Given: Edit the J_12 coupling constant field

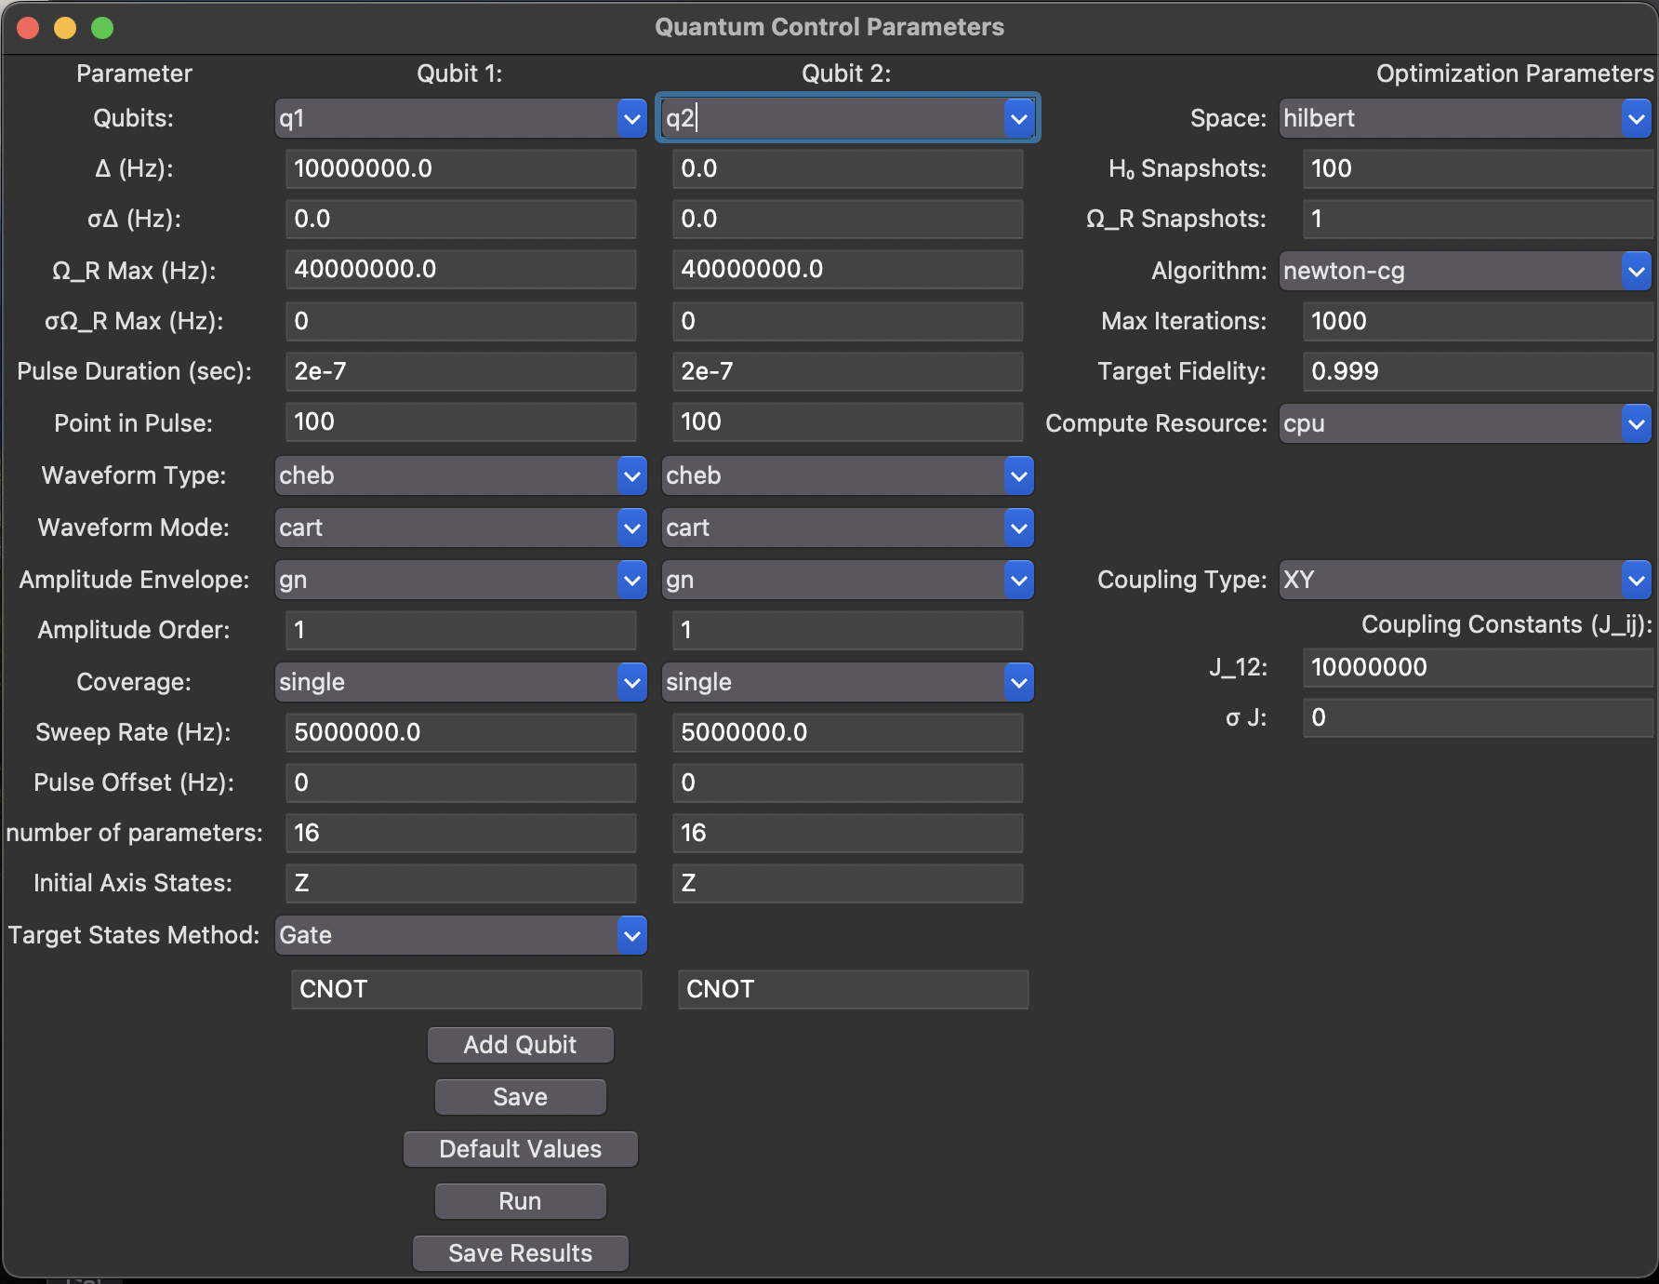Looking at the screenshot, I should tap(1479, 667).
